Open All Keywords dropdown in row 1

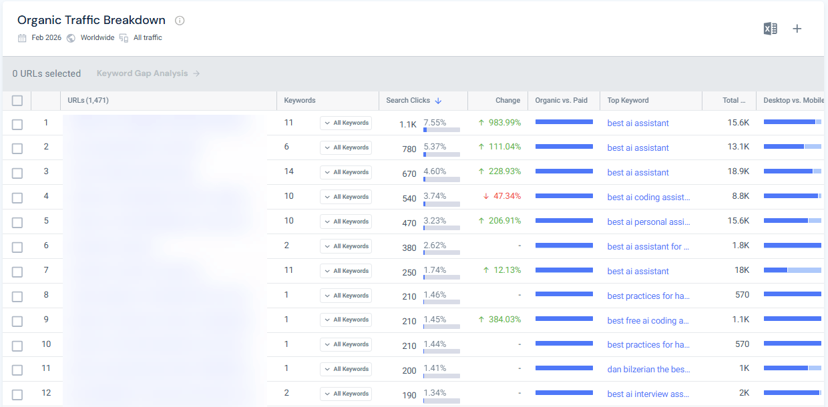(x=346, y=123)
